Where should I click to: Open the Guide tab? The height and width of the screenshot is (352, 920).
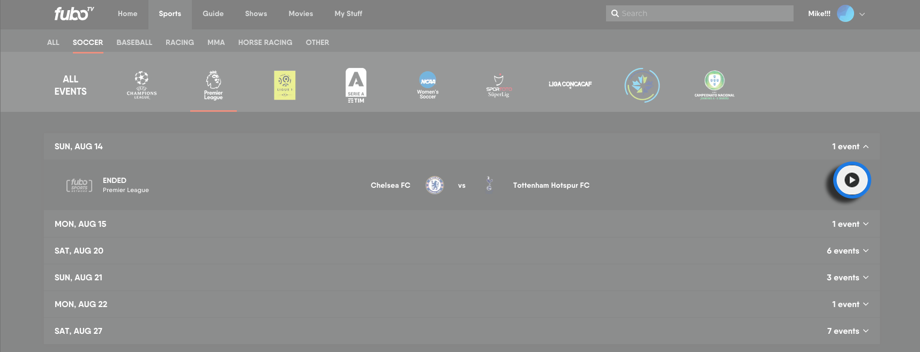coord(213,14)
